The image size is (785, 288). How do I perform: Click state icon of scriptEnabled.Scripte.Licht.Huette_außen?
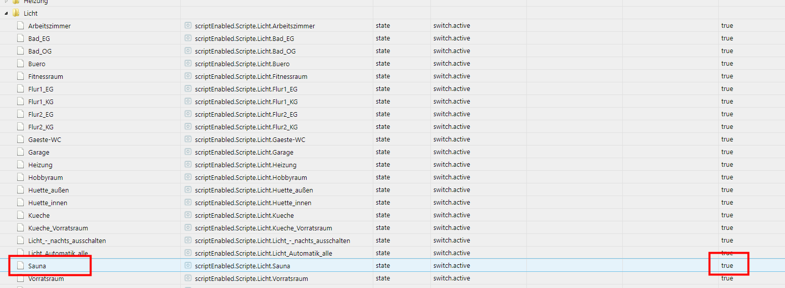[x=188, y=189]
